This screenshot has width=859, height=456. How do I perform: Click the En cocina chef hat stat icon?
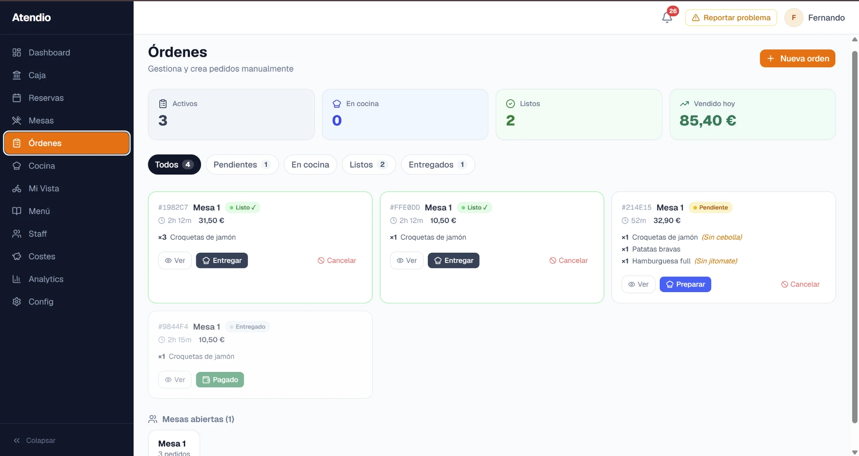click(x=337, y=103)
